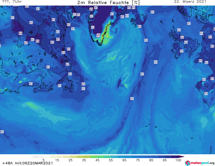Click the legend value '85'
Screen dimensions: 215x166
click(x=151, y=160)
